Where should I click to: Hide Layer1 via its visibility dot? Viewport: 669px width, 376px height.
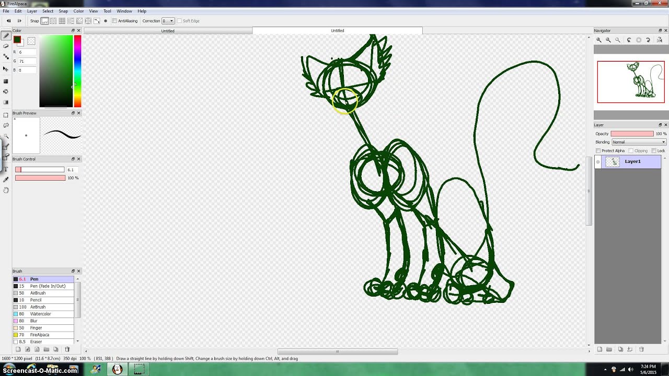tap(598, 162)
